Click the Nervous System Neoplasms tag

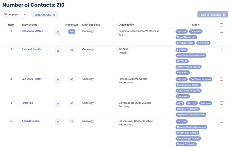[x=191, y=127]
